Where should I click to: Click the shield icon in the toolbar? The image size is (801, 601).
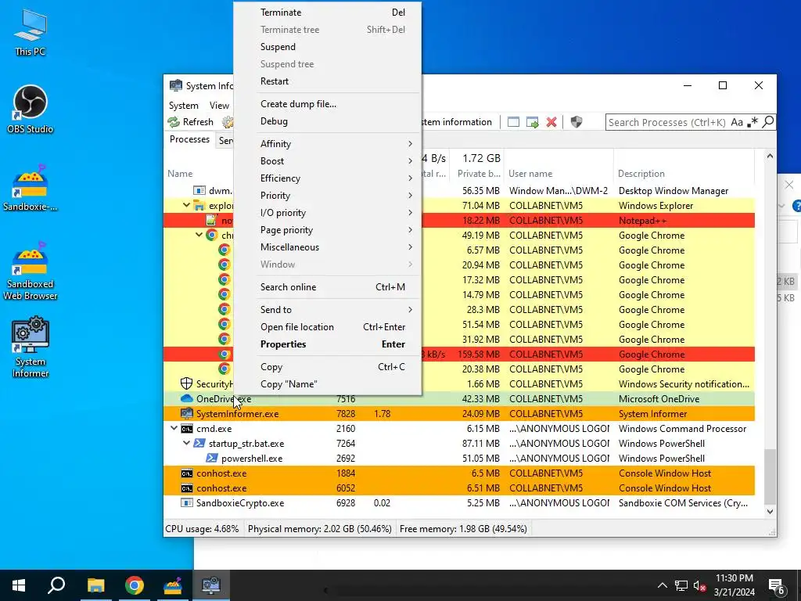click(577, 122)
